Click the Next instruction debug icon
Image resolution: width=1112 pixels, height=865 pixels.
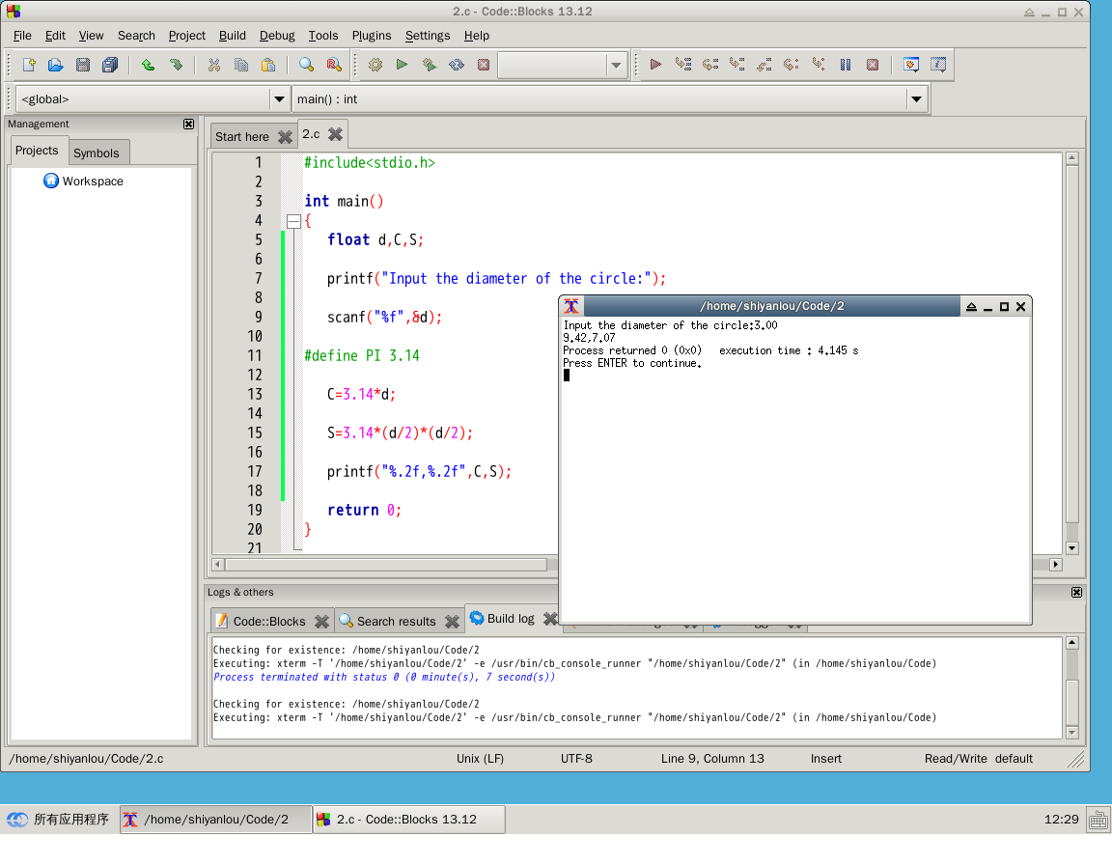point(792,65)
